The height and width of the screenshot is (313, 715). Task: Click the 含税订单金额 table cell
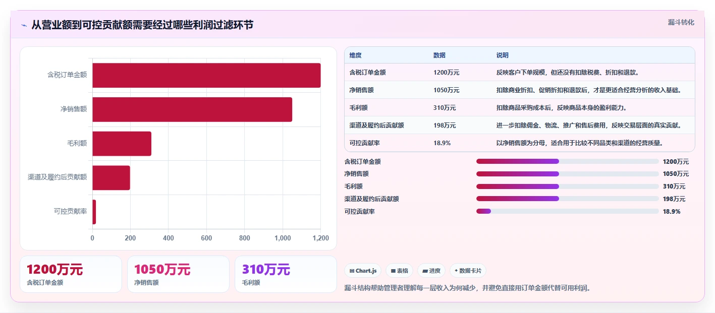pyautogui.click(x=368, y=73)
